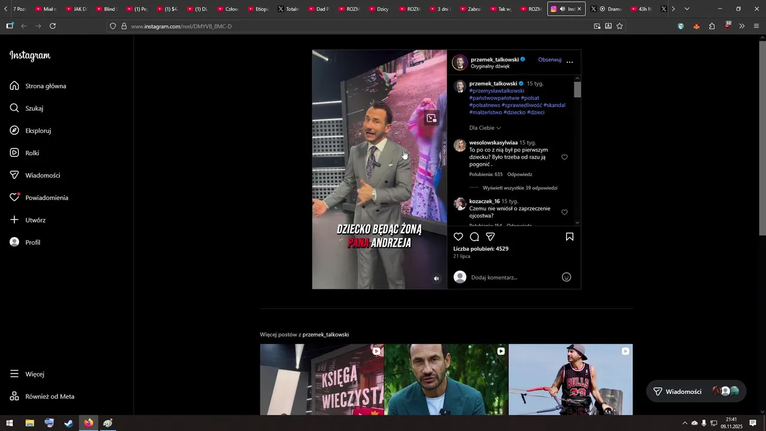Reply to wesolowskasylwiaa via Odpowiedz
Image resolution: width=766 pixels, height=431 pixels.
[x=519, y=175]
